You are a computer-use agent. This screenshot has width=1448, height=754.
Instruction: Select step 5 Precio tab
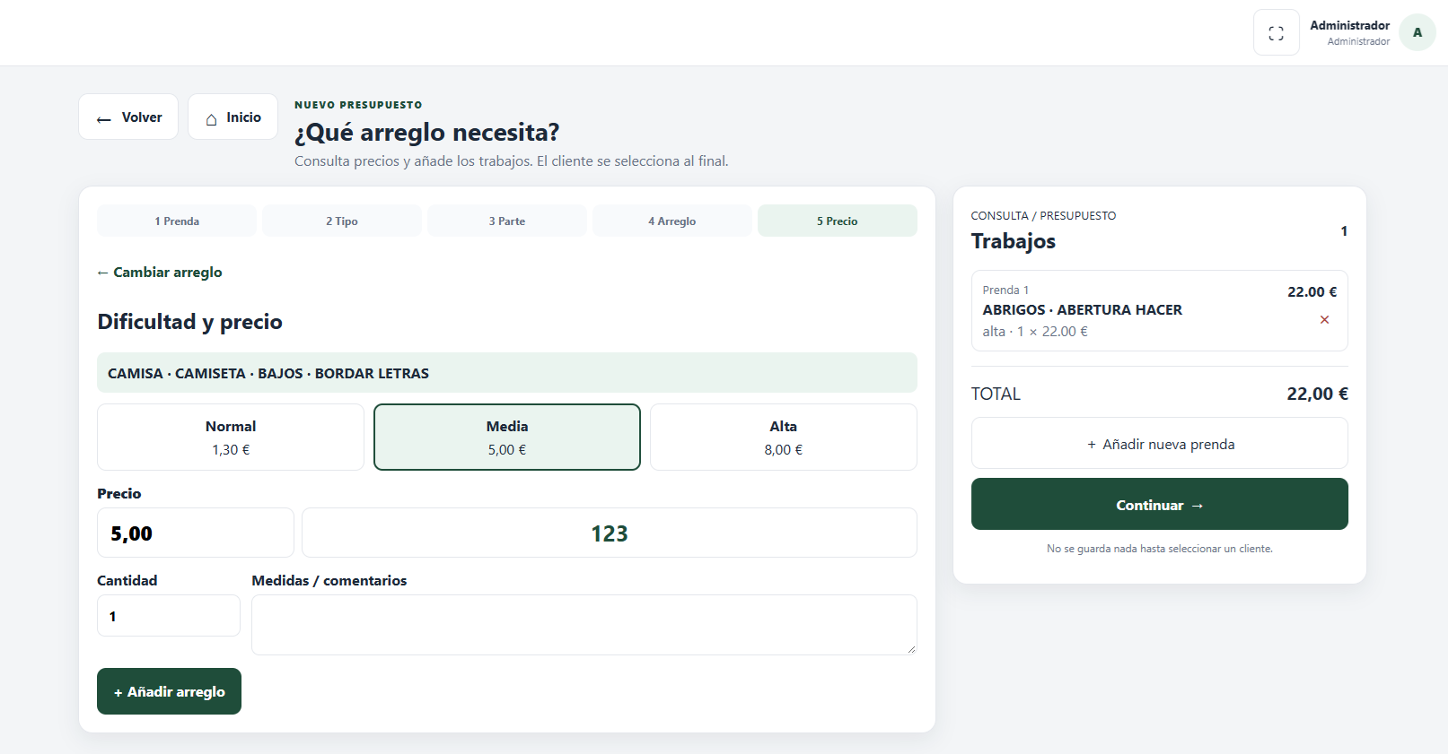pos(838,221)
